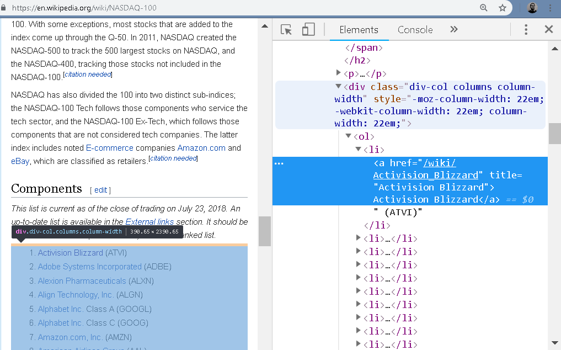Open Activision Blizzard list entry
This screenshot has width=561, height=350.
(x=71, y=253)
